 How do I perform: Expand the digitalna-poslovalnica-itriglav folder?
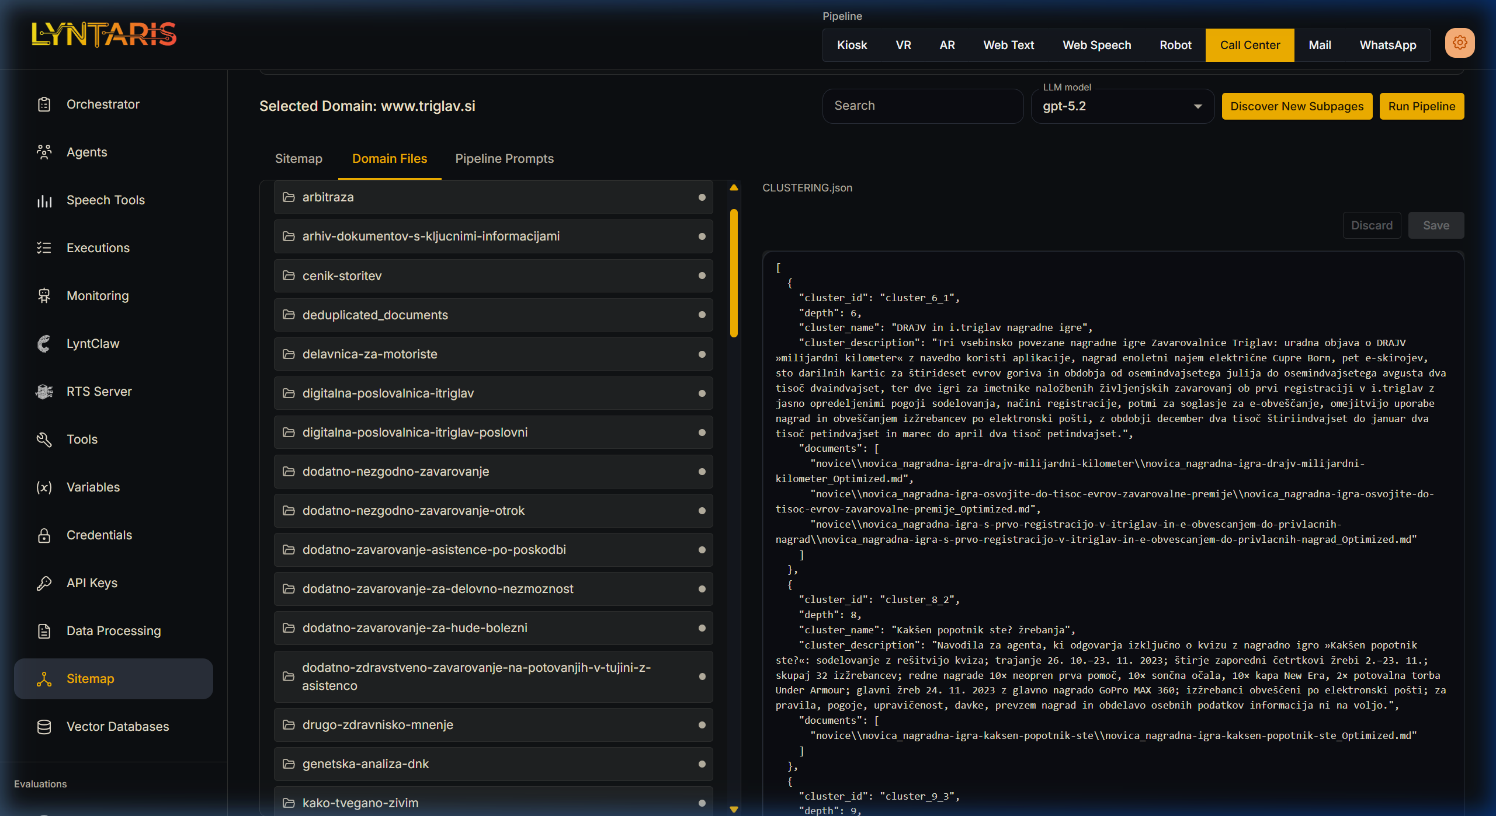tap(493, 393)
